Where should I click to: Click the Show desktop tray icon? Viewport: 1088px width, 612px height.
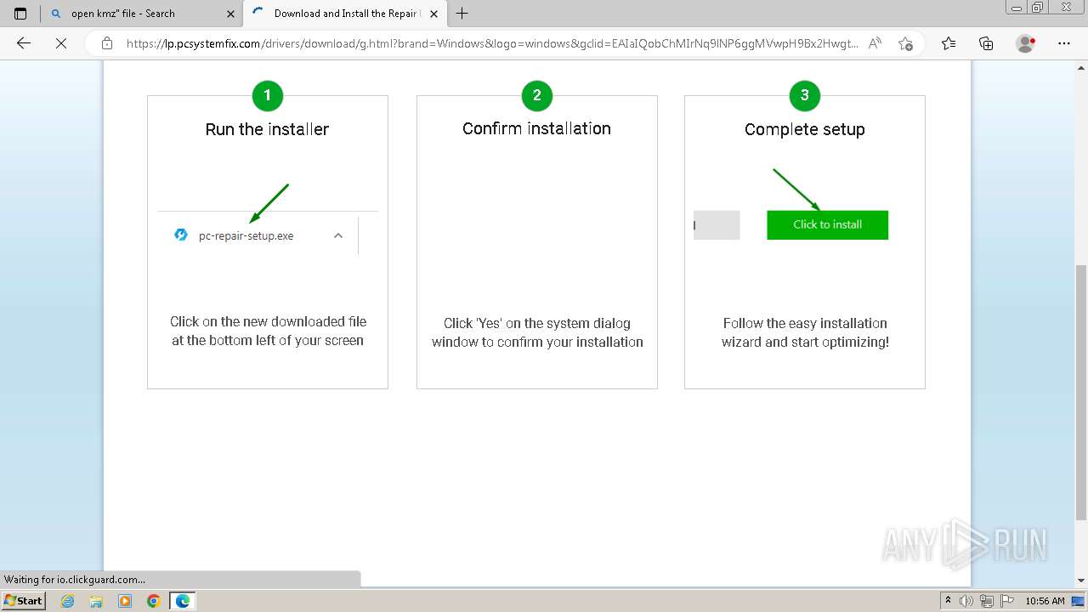click(1079, 601)
